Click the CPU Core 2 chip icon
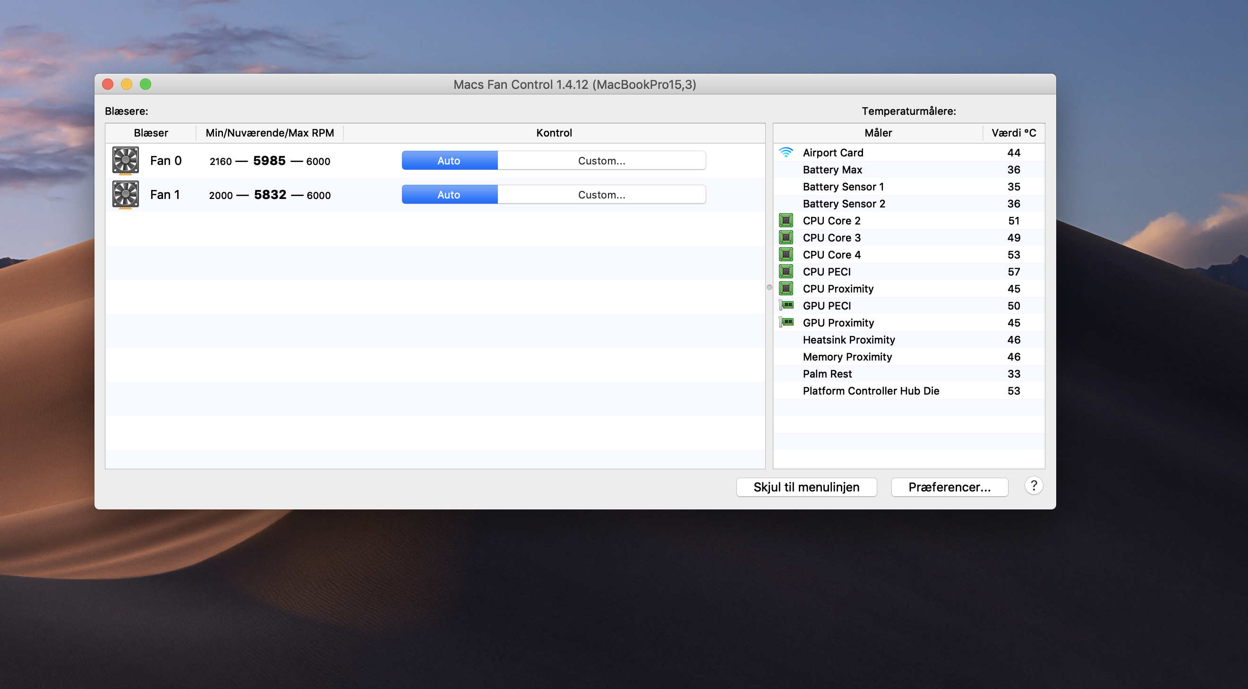The image size is (1248, 689). (786, 221)
